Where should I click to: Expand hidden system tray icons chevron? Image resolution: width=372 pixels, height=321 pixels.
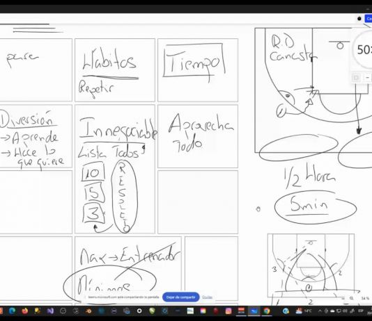pos(320,311)
